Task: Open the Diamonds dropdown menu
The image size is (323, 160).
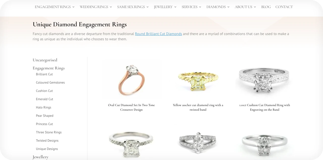Action: 218,7
